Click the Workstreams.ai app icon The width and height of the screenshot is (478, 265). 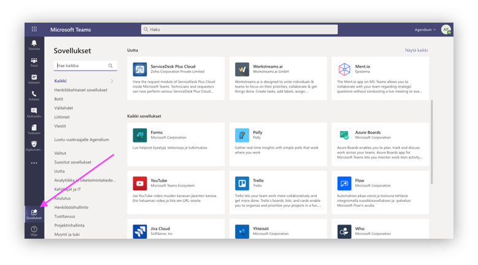tap(242, 69)
